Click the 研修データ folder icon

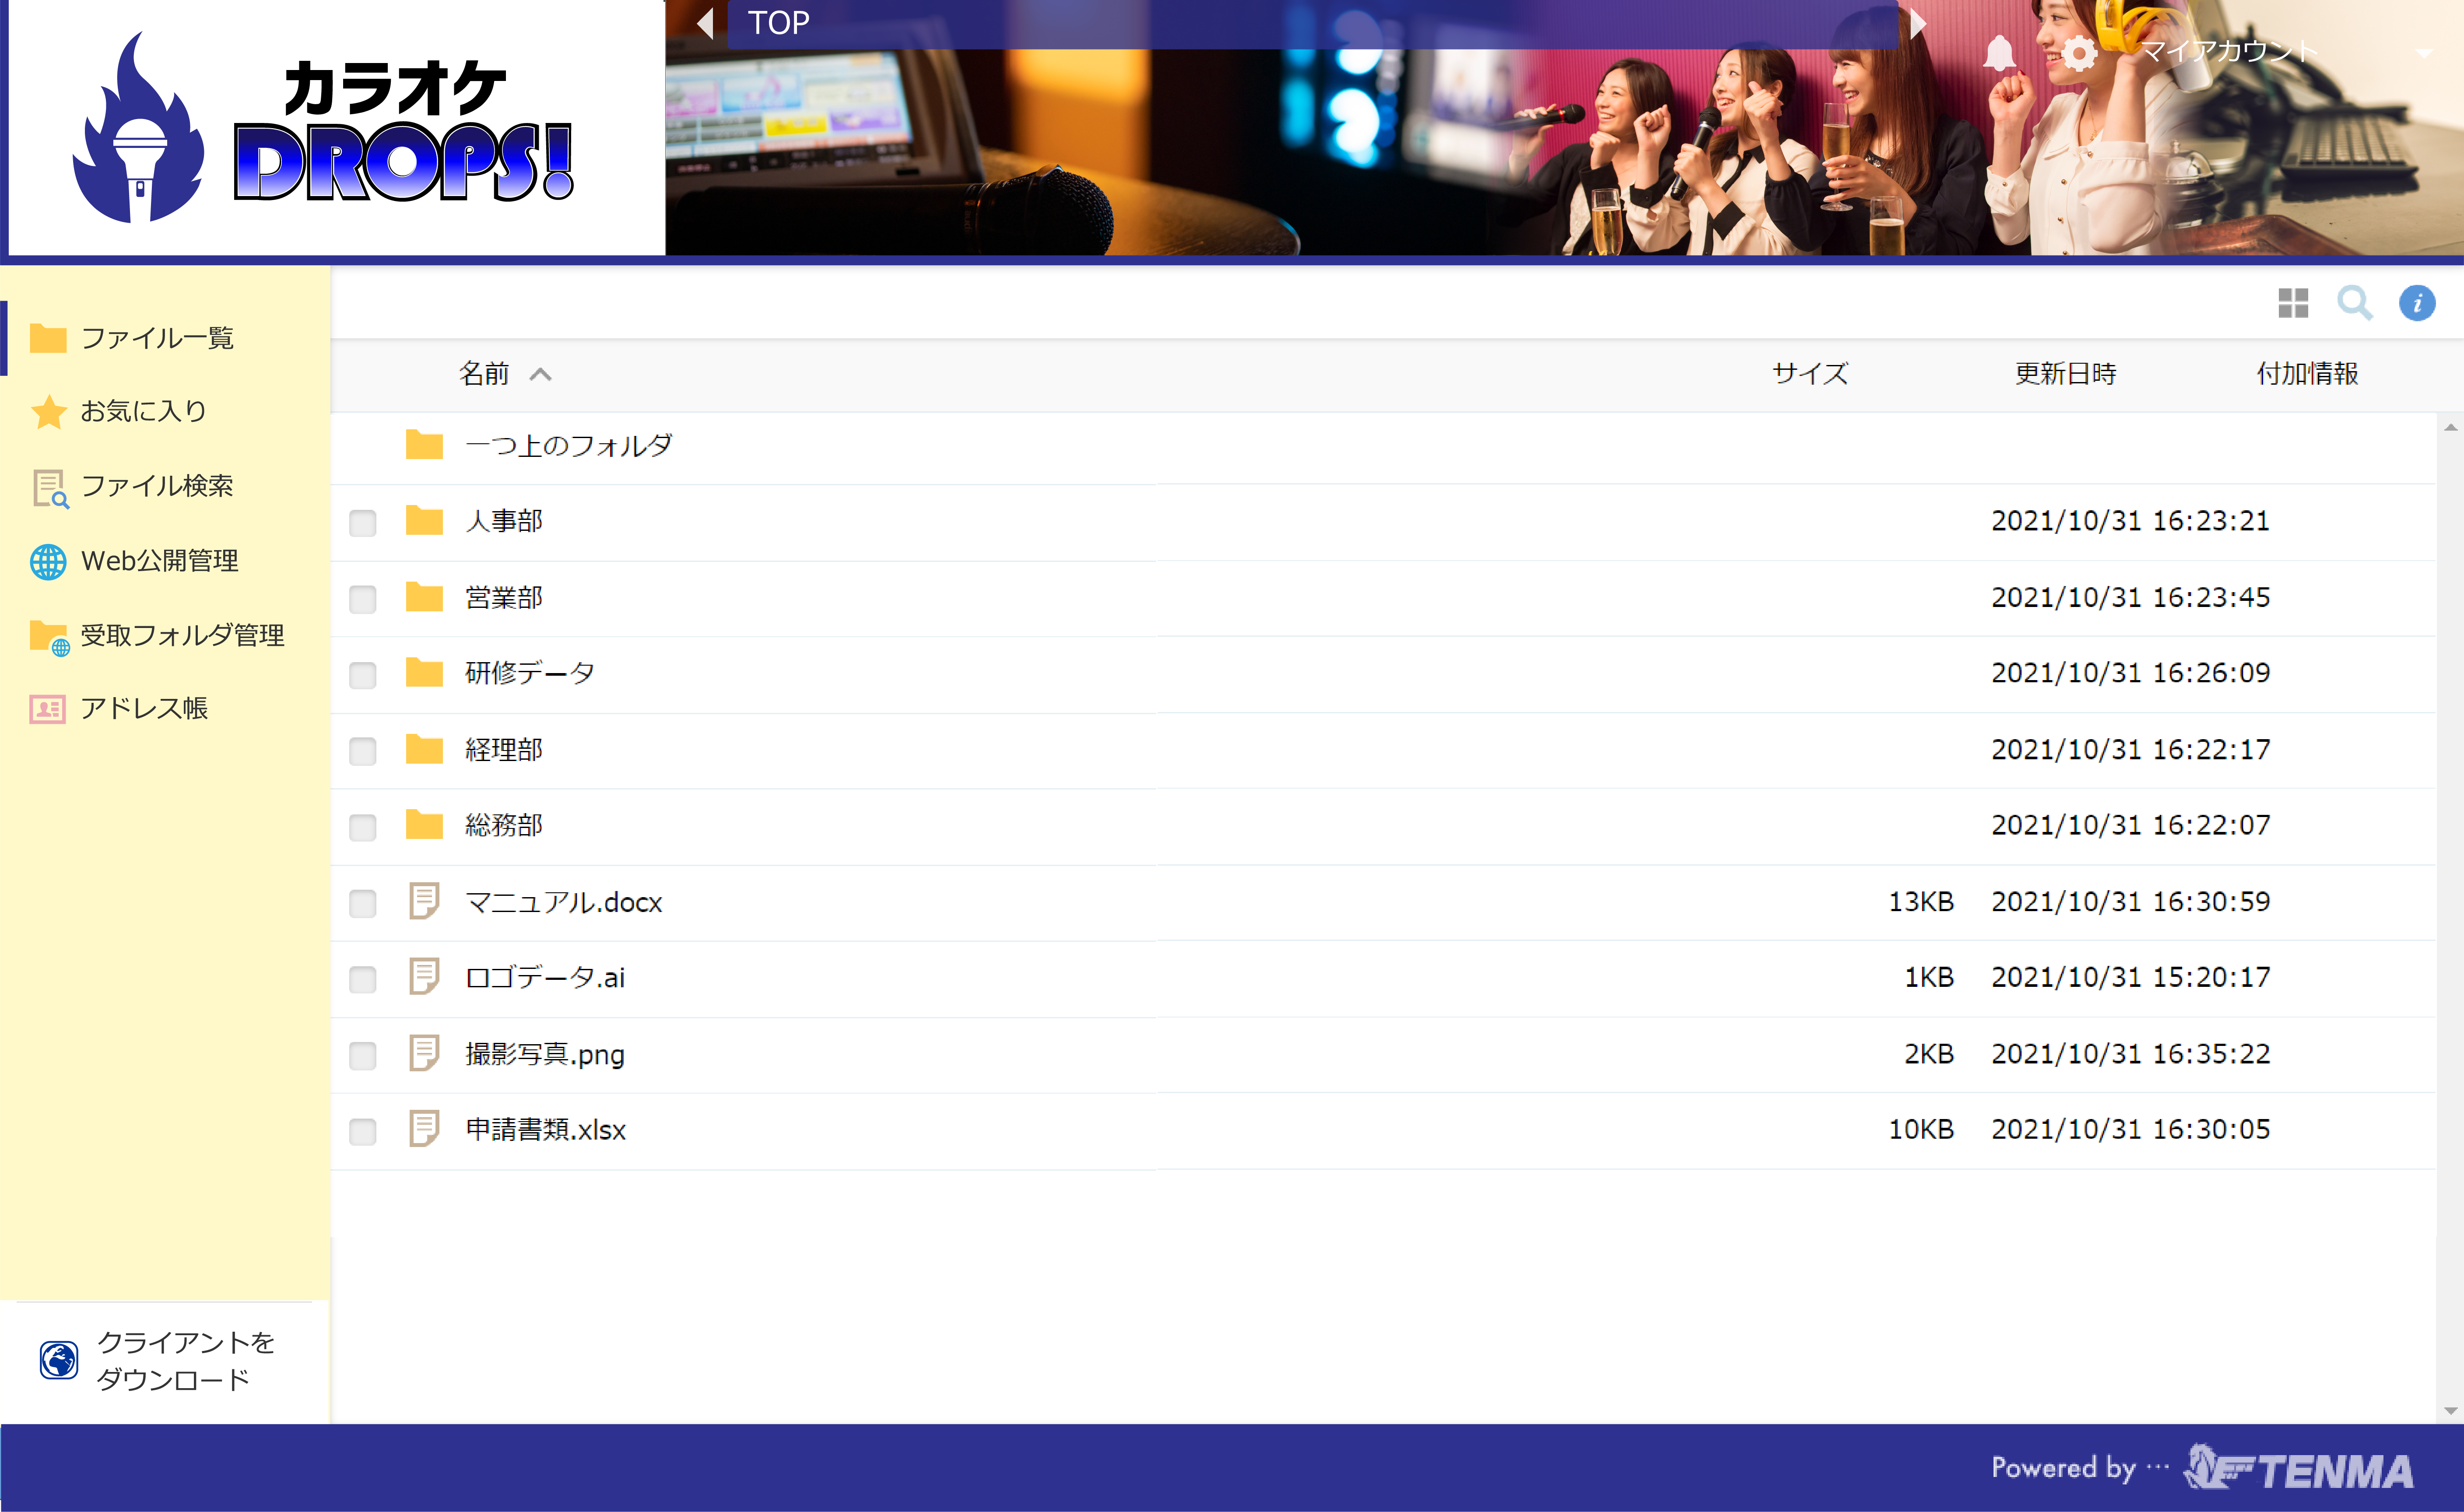click(x=424, y=672)
